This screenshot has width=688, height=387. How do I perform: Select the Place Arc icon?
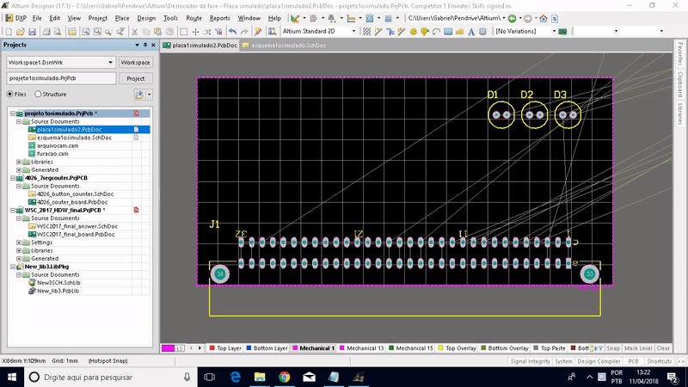436,32
